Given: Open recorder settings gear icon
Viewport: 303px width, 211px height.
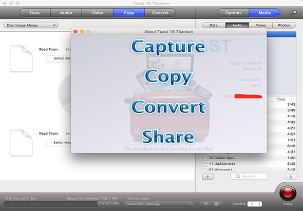Looking at the screenshot, I should [x=217, y=204].
